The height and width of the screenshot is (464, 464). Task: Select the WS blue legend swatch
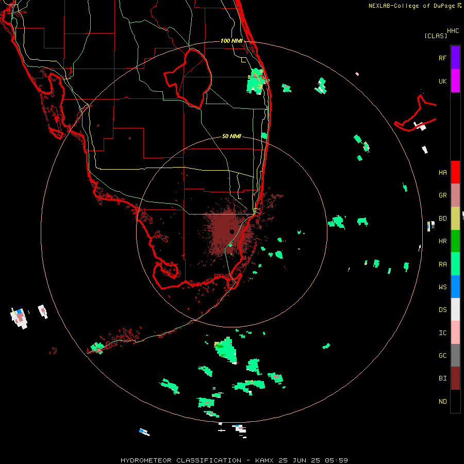click(455, 287)
